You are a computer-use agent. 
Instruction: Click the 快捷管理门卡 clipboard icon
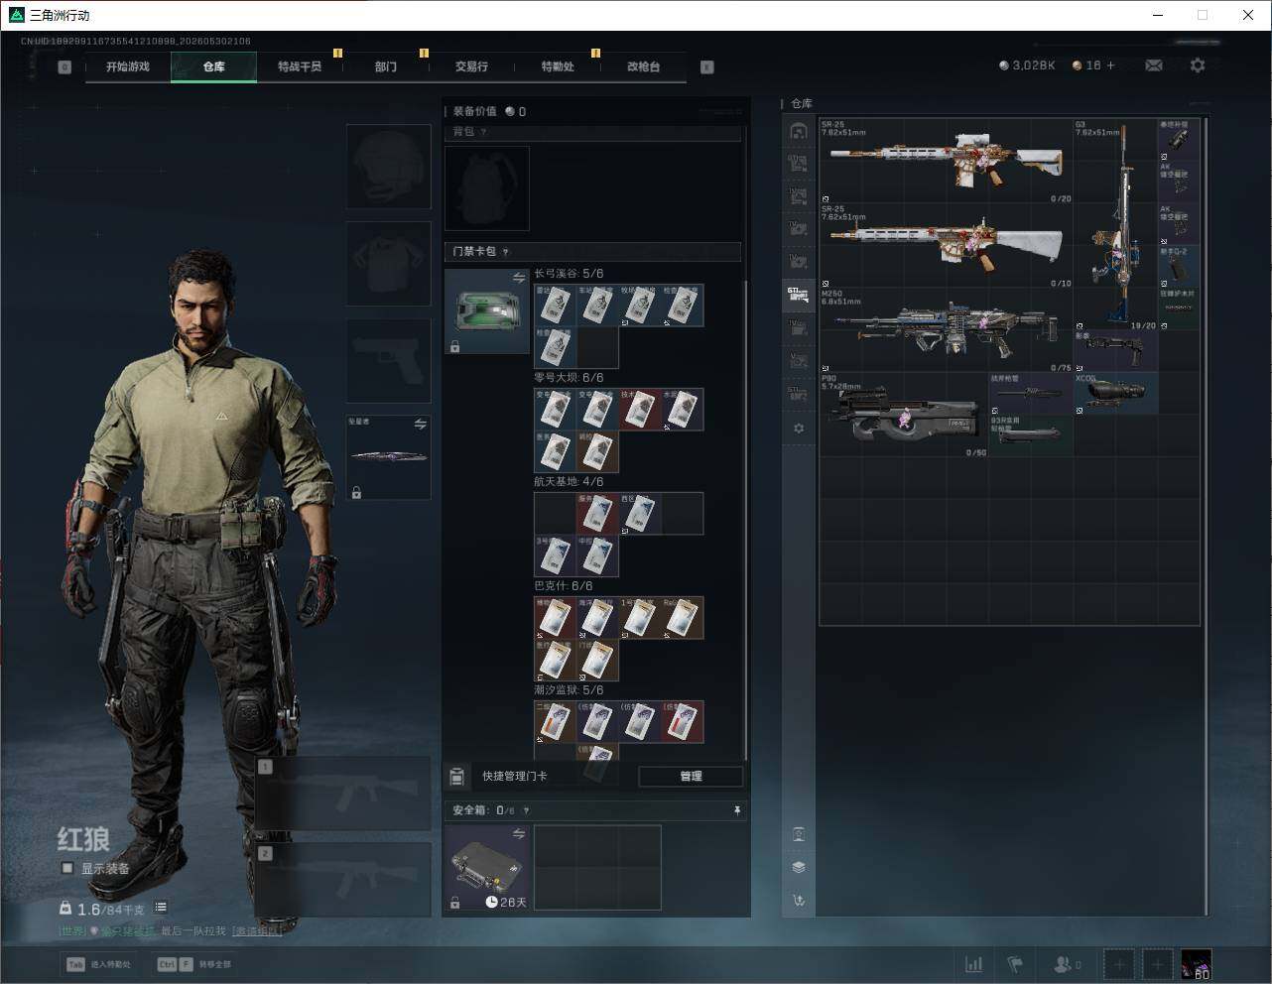click(x=457, y=776)
